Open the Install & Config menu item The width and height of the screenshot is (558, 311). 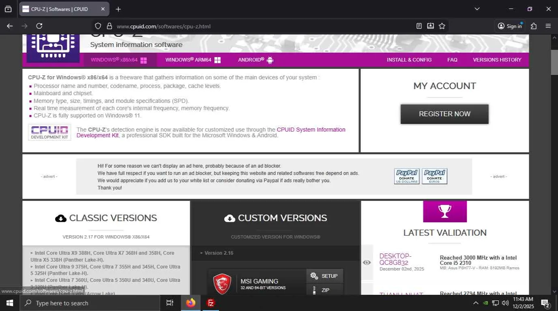[409, 60]
